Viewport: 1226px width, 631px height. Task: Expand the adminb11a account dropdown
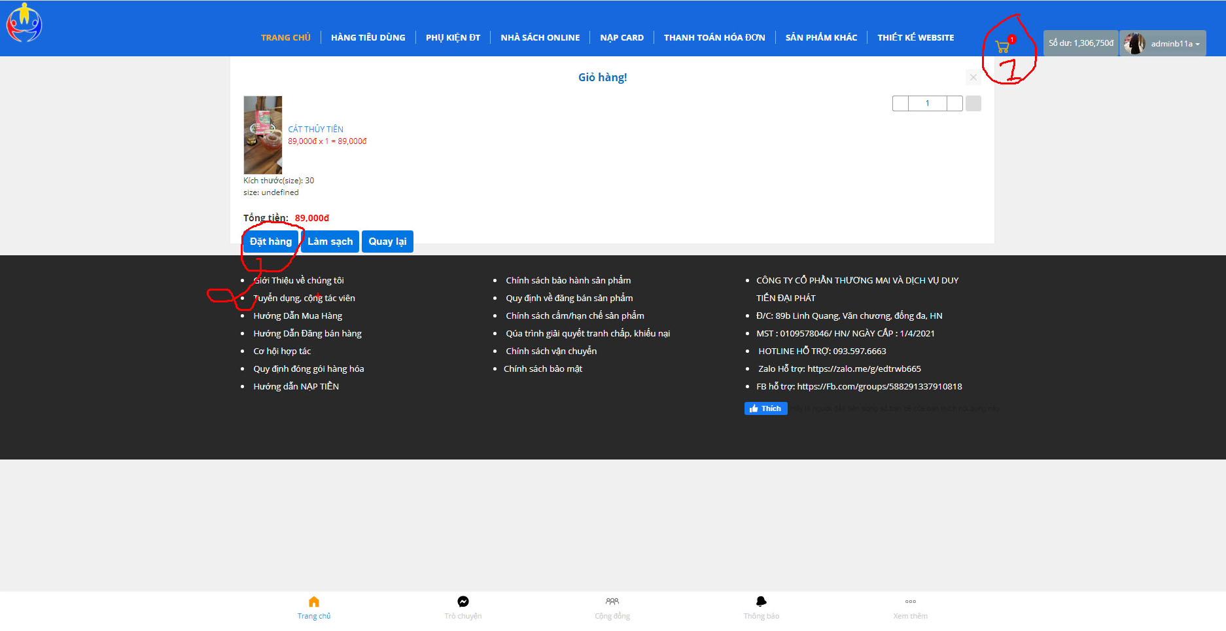pos(1164,44)
